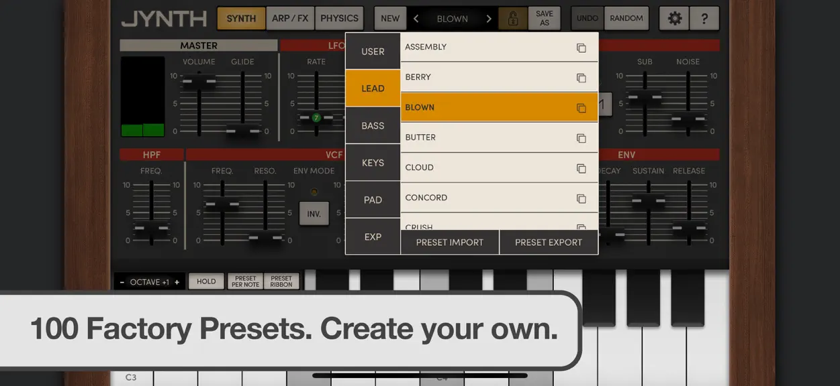
Task: Duplicate the CLOUD preset via copy icon
Action: click(x=581, y=168)
